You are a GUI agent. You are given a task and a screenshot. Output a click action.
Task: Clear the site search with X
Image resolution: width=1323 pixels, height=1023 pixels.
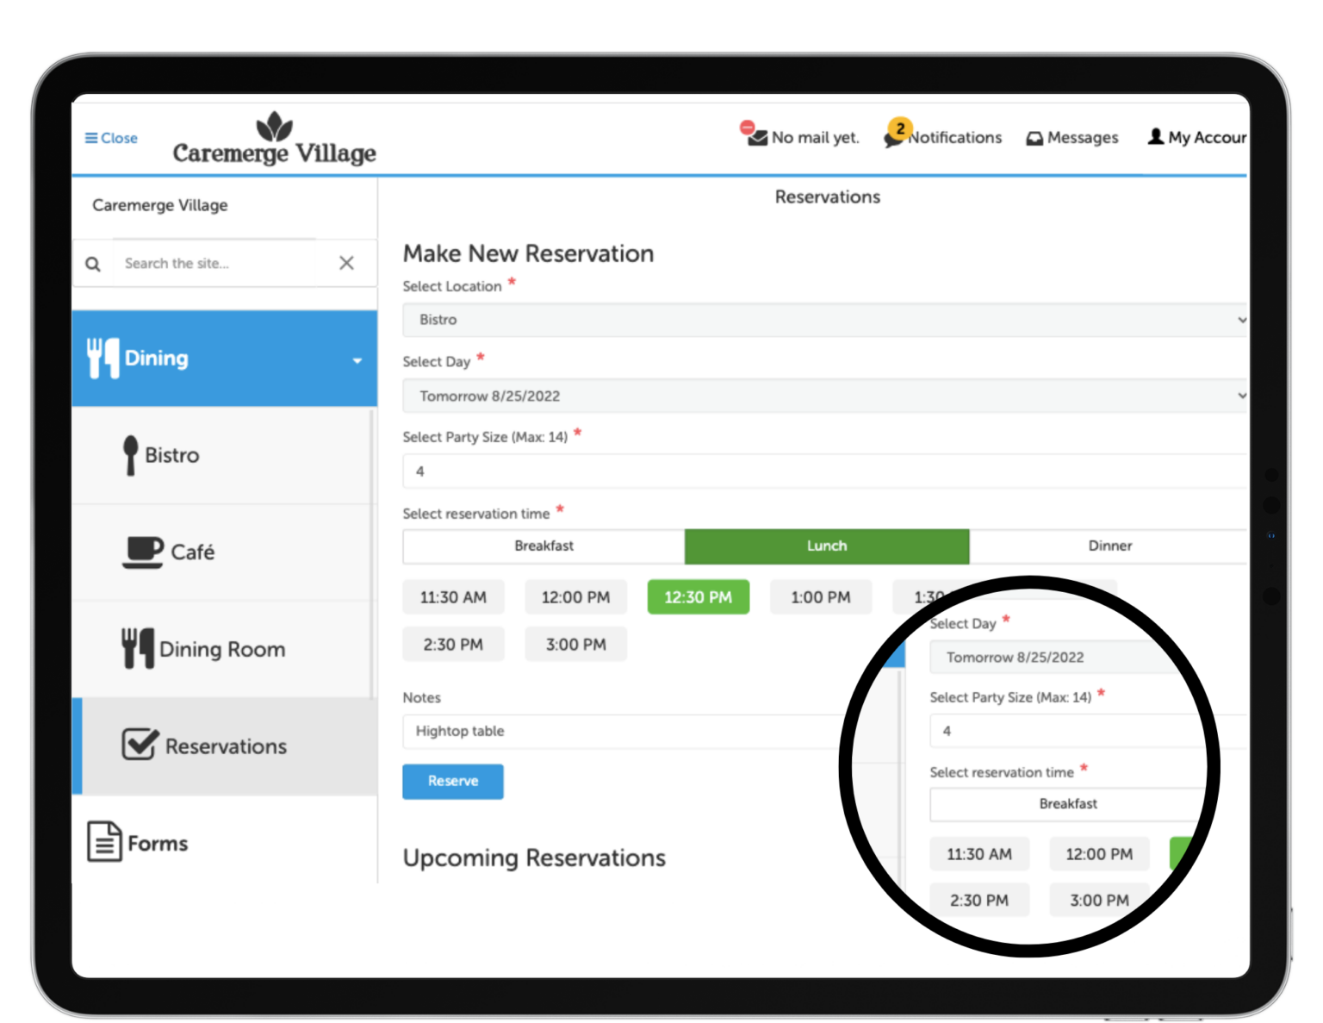pos(346,263)
